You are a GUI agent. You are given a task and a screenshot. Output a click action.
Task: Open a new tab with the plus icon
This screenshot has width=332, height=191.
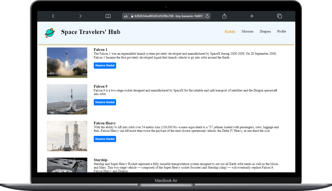click(252, 16)
